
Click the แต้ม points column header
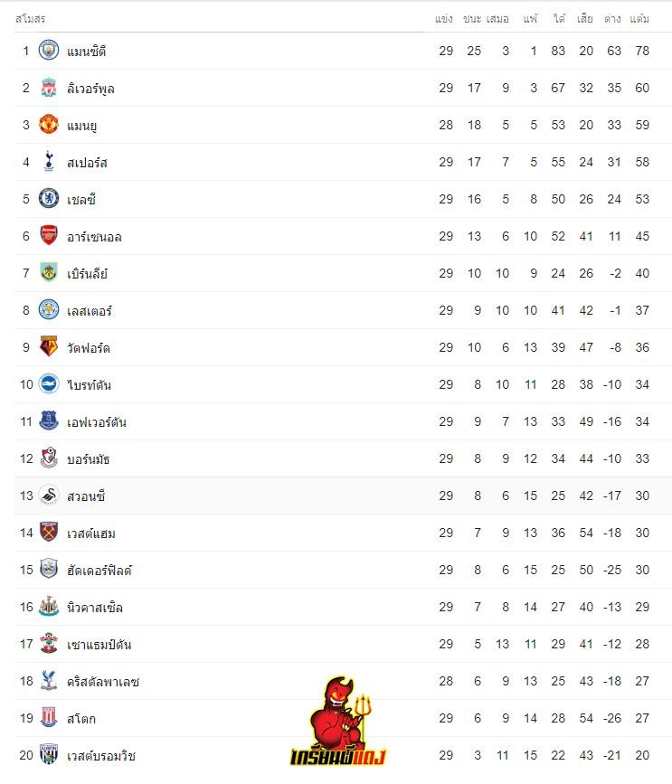tap(639, 19)
